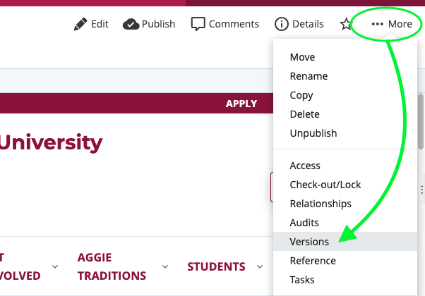Expand the Get Involved chevron
Screen dimensions: 425x296
click(55, 266)
